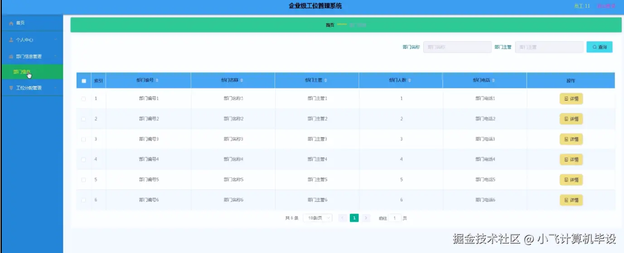Click the sort icon on the 部门电话 column
Viewport: 624px width, 253px height.
[493, 80]
